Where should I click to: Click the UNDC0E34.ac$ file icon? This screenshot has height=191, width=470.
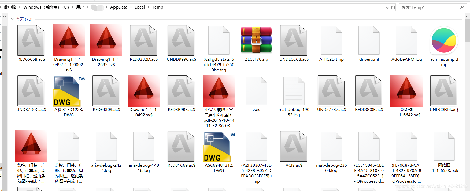(x=444, y=91)
